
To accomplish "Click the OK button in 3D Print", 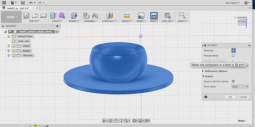I will [x=230, y=97].
